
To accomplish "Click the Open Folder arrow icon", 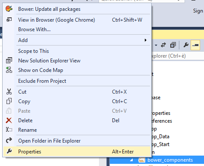I will (x=9, y=140).
